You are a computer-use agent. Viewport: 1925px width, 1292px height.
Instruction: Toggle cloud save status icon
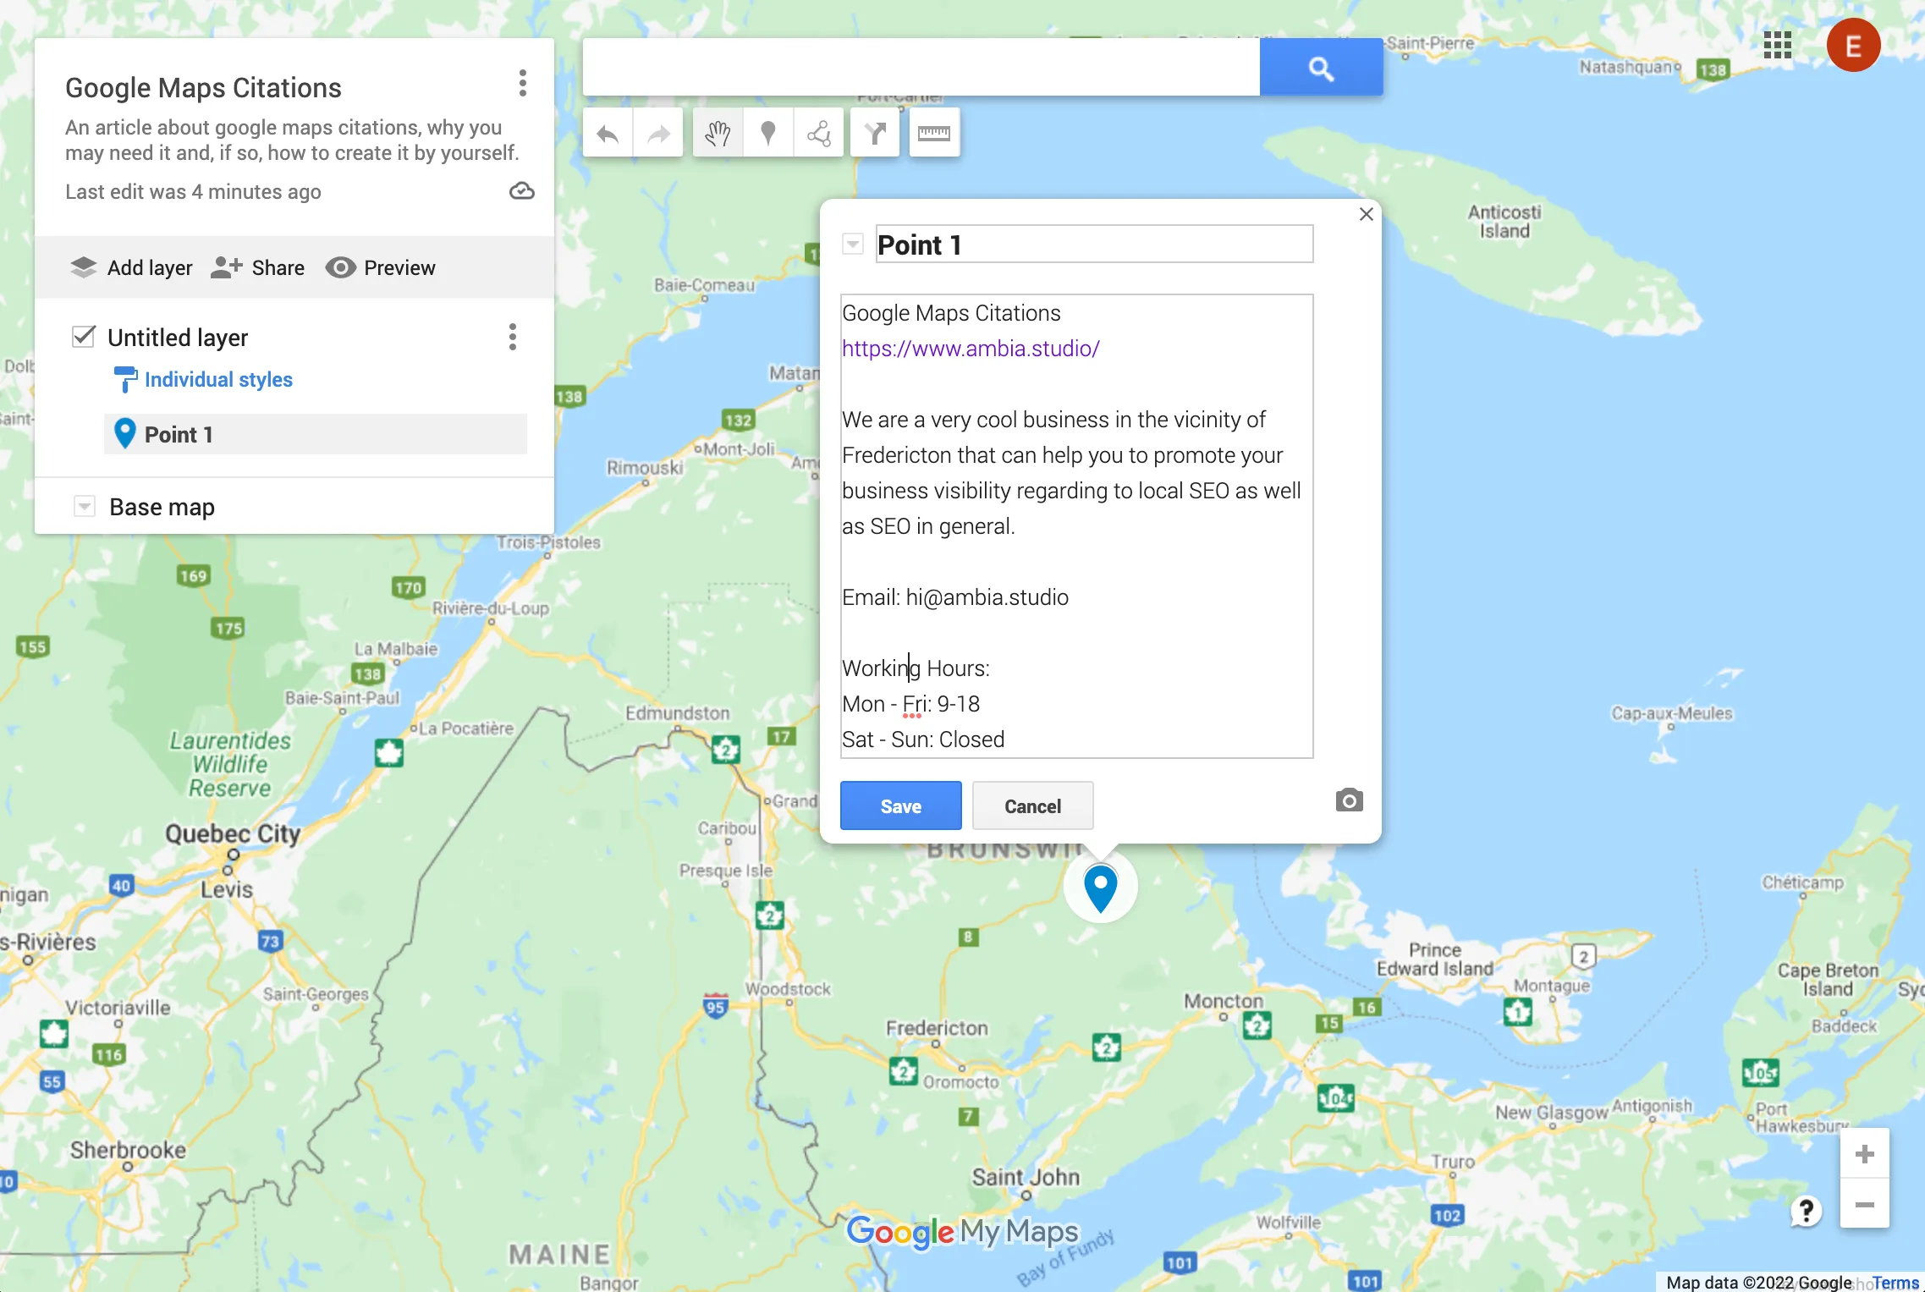click(x=522, y=190)
